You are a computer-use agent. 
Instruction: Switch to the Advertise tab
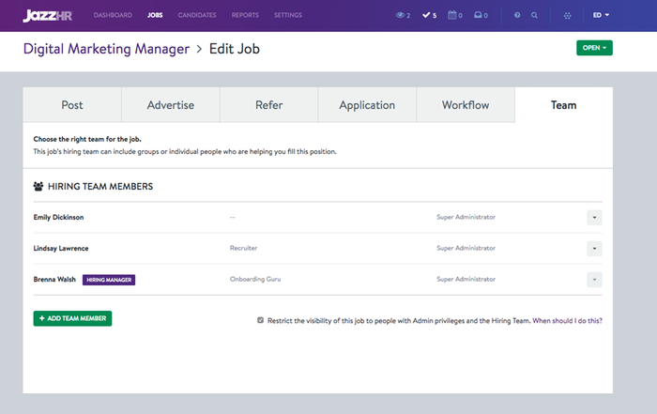tap(170, 105)
